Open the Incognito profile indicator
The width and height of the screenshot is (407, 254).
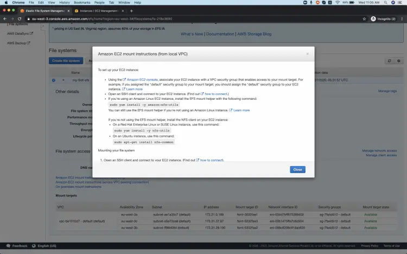[383, 19]
